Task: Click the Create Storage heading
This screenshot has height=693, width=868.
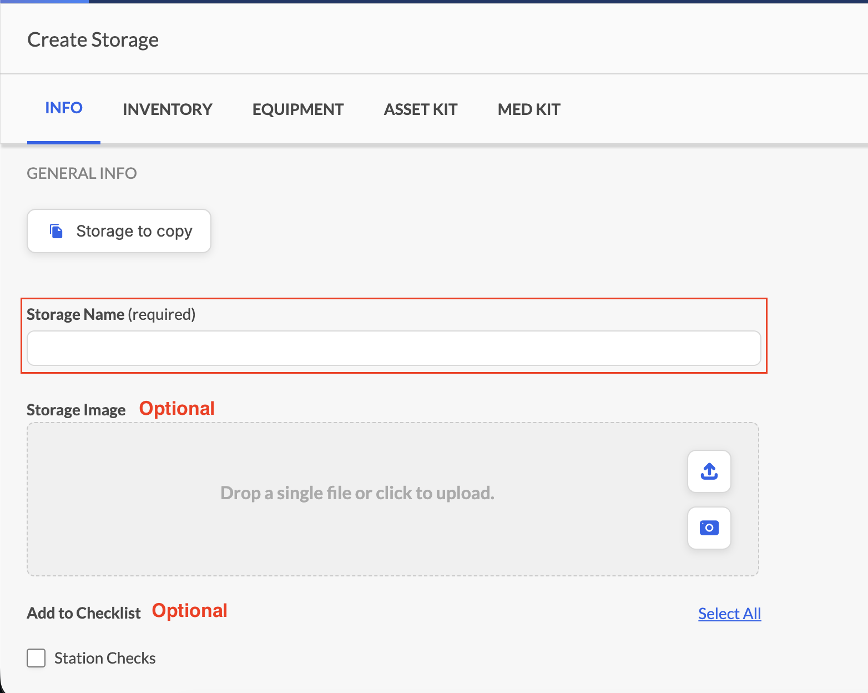Action: (93, 40)
